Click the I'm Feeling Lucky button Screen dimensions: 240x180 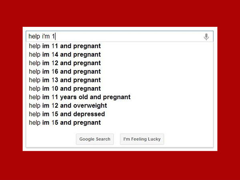coord(142,139)
